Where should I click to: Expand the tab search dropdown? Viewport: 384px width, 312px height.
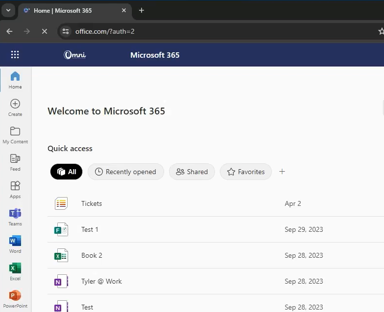[x=8, y=10]
